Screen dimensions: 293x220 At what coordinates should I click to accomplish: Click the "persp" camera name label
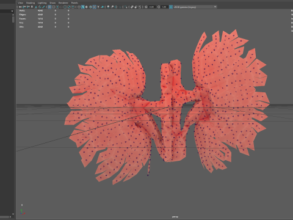point(175,217)
